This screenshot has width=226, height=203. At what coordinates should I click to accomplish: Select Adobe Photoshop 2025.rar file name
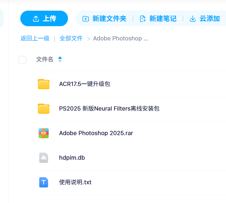[x=96, y=133]
